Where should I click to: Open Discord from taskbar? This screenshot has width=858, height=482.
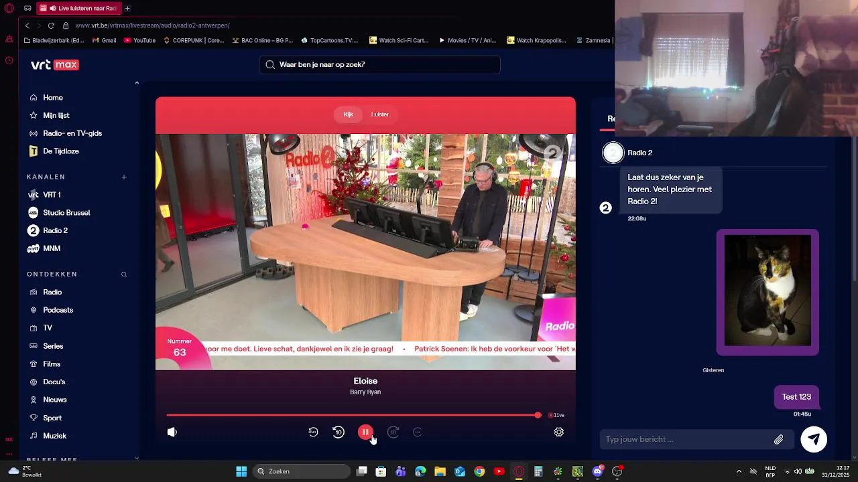point(597,471)
